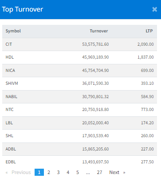Jump to last page 27
The image size is (161, 182).
pyautogui.click(x=99, y=172)
